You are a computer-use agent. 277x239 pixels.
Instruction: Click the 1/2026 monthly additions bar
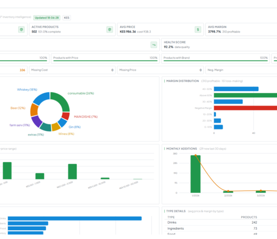tap(196, 174)
